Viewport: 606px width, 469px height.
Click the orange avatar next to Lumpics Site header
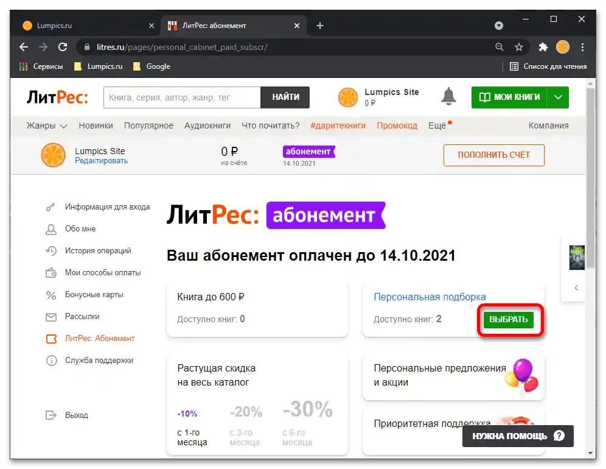pyautogui.click(x=348, y=97)
